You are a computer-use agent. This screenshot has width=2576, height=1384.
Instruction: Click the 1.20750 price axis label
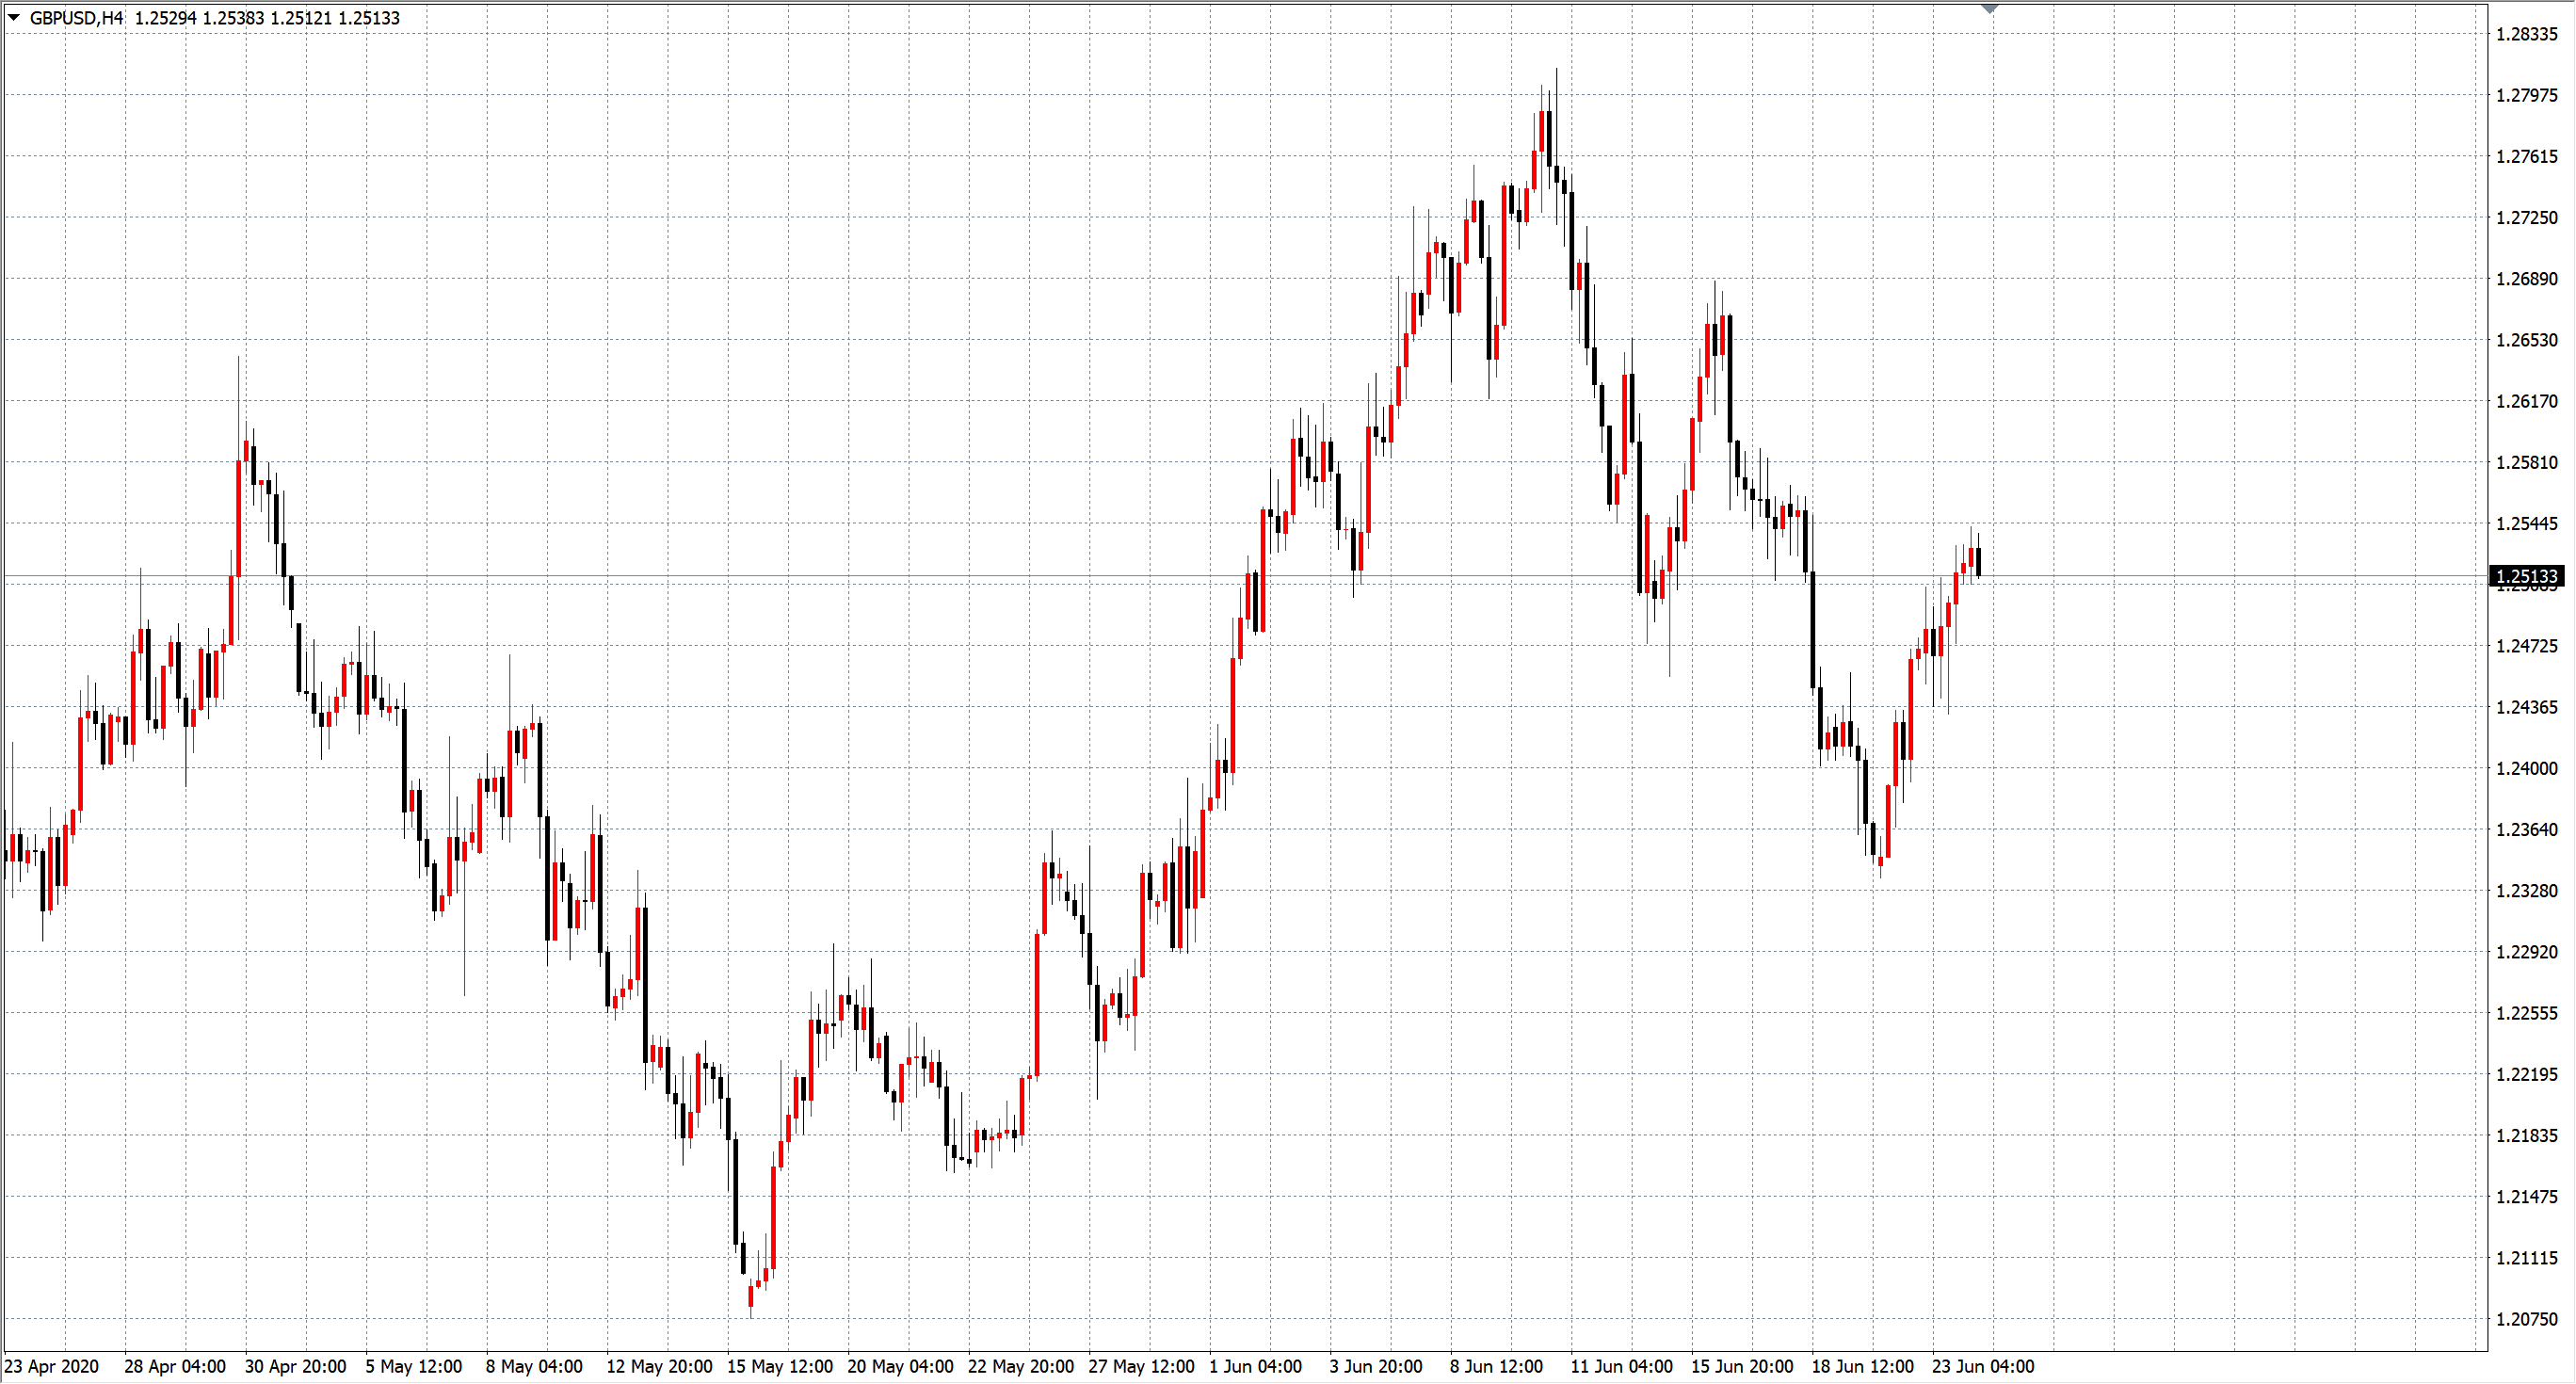[2527, 1319]
